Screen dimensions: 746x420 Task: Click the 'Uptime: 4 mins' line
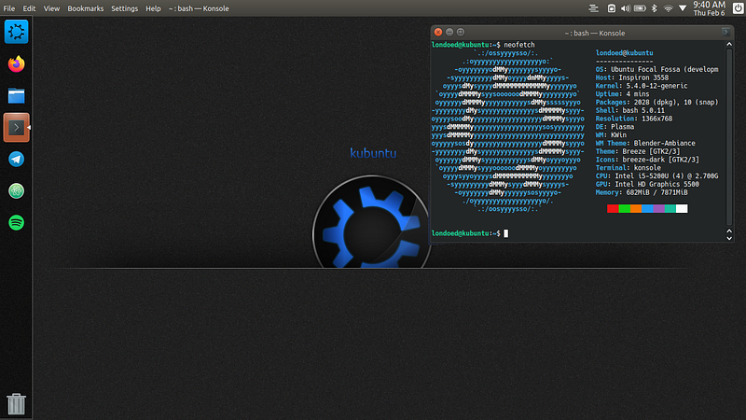[622, 94]
